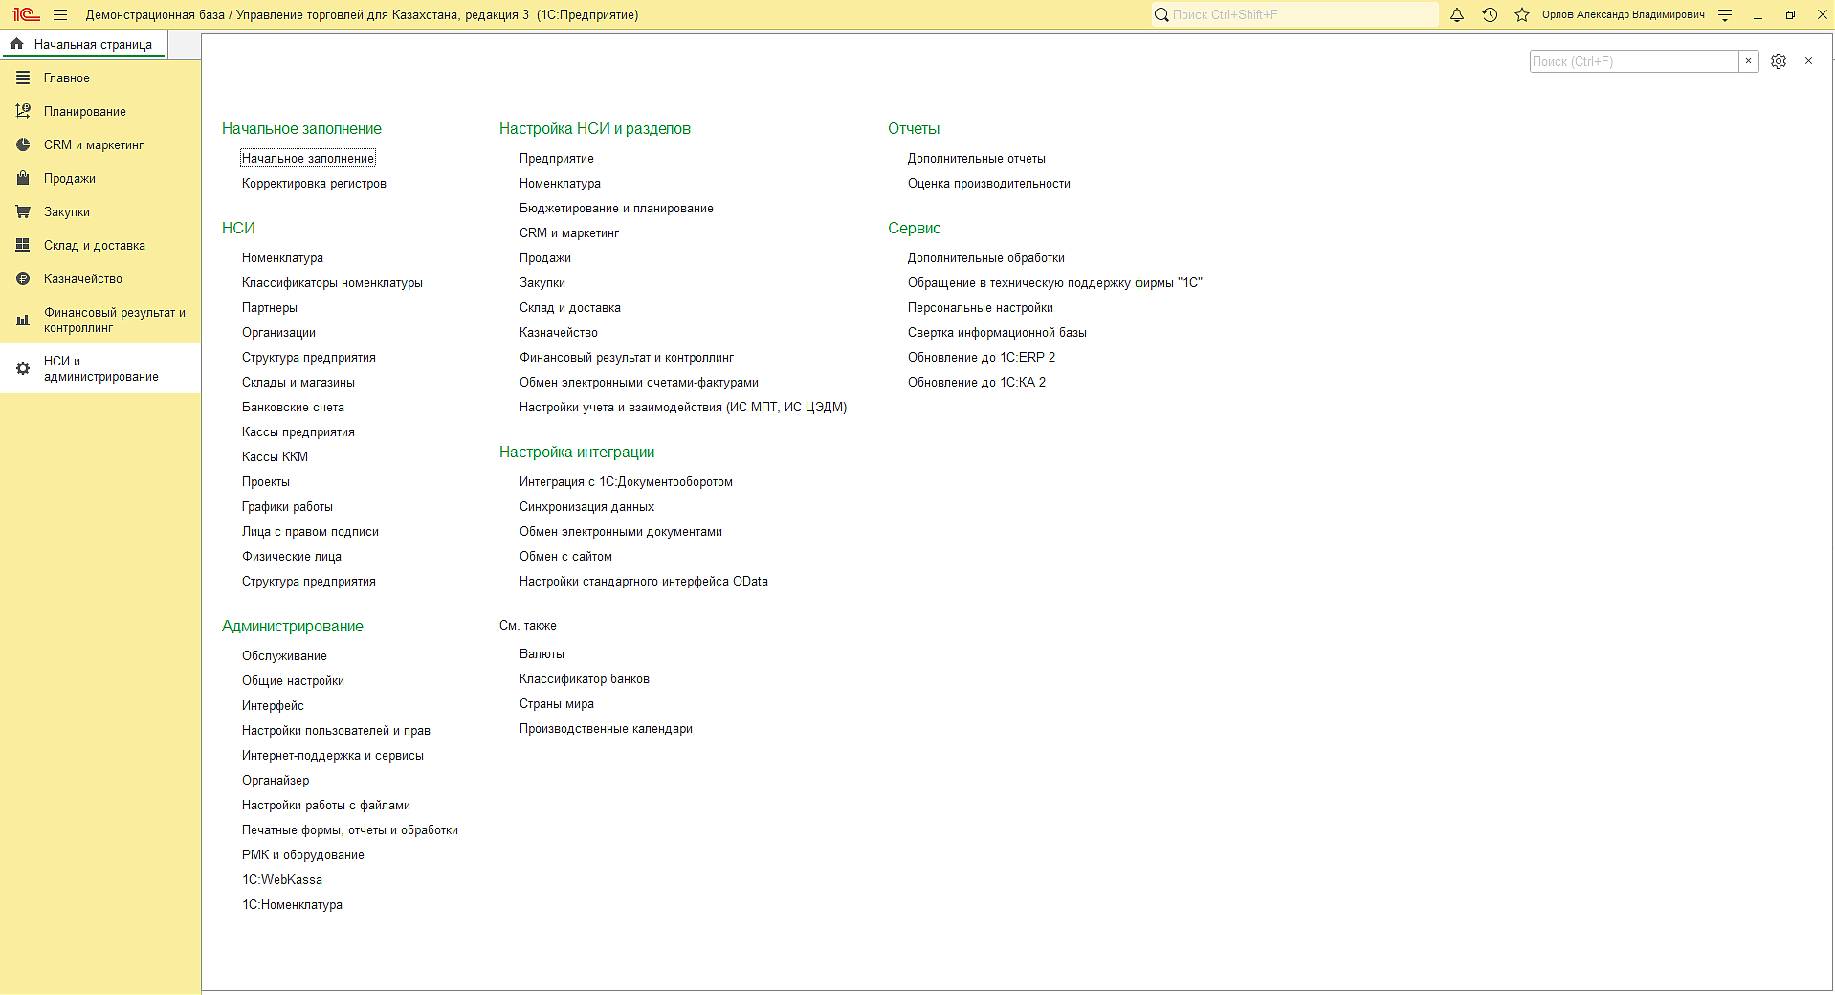Click the Планирование section icon
1835x995 pixels.
pyautogui.click(x=23, y=111)
